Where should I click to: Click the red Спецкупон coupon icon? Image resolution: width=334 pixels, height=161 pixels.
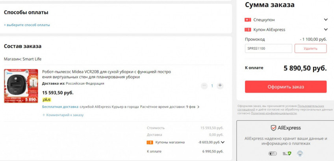[x=248, y=20]
